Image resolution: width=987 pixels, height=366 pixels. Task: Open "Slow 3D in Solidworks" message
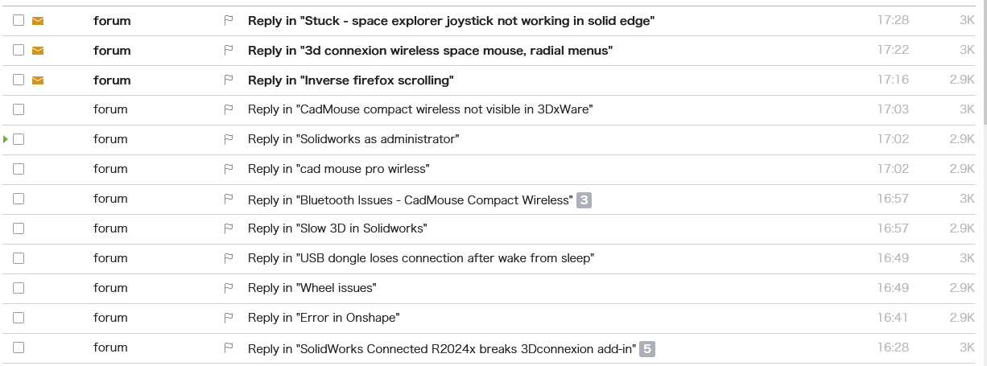pyautogui.click(x=337, y=228)
